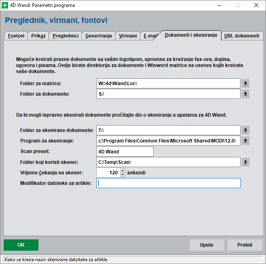Click browse icon for Folder za skenirane dokumente
This screenshot has height=264, width=266.
(246, 130)
